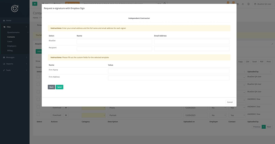The width and height of the screenshot is (275, 144).
Task: Open the Category dropdown in the Portrait row
Action: [x=93, y=115]
